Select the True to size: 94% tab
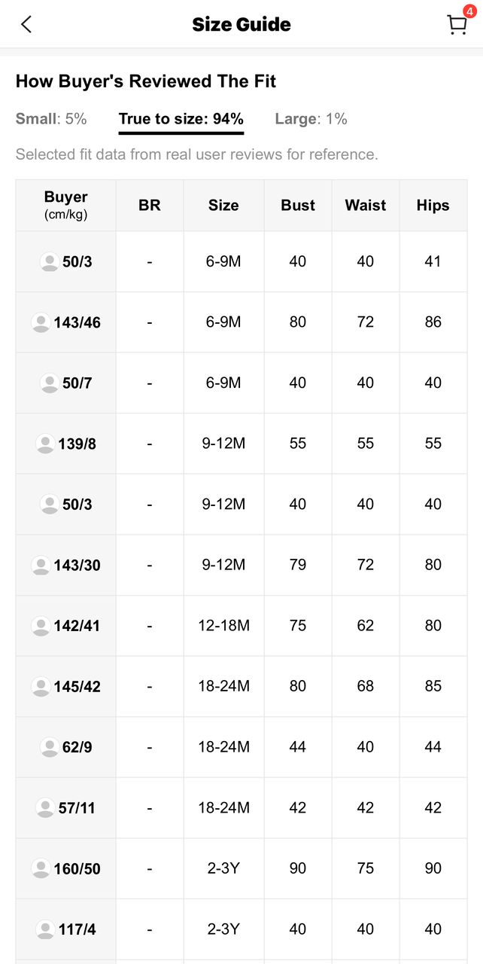This screenshot has width=483, height=964. coord(181,119)
